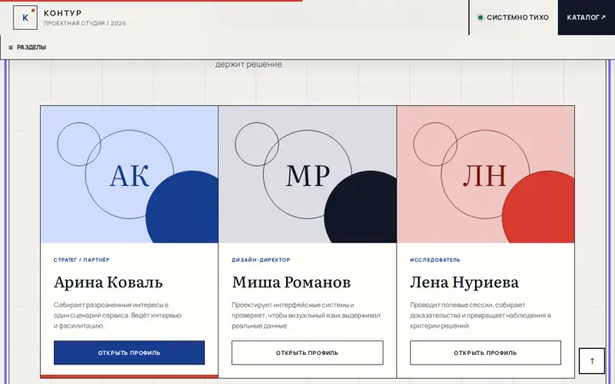Click Миша Романов's description text
The width and height of the screenshot is (615, 384).
(x=306, y=315)
